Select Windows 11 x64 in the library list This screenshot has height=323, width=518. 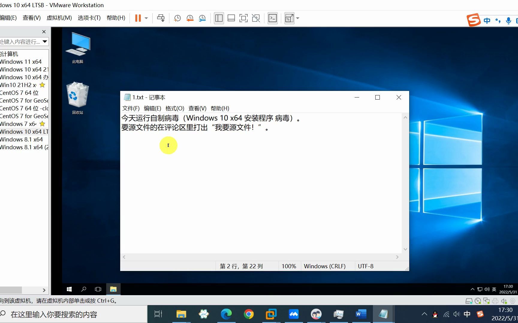(x=21, y=62)
